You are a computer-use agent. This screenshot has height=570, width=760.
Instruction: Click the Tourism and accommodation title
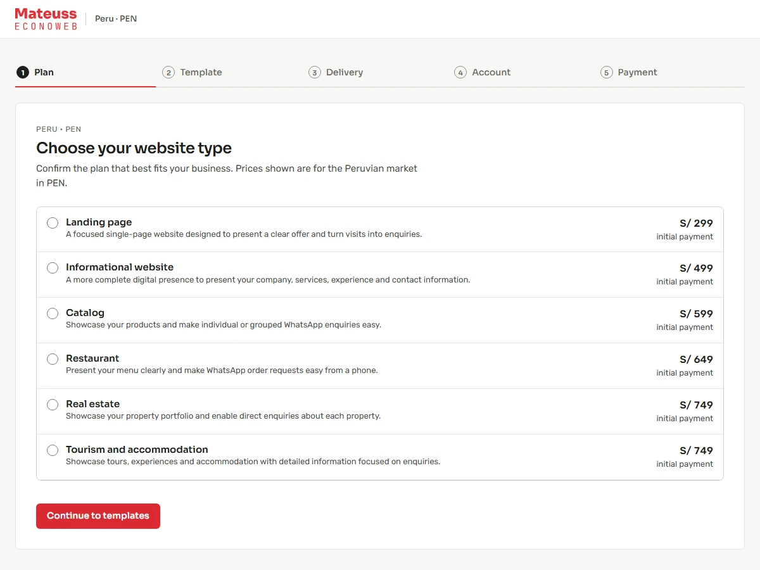[137, 450]
